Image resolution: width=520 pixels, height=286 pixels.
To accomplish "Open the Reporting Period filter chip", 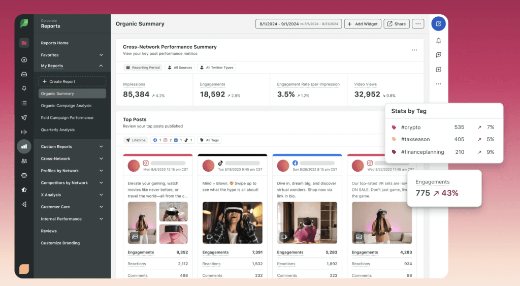I will coord(143,68).
